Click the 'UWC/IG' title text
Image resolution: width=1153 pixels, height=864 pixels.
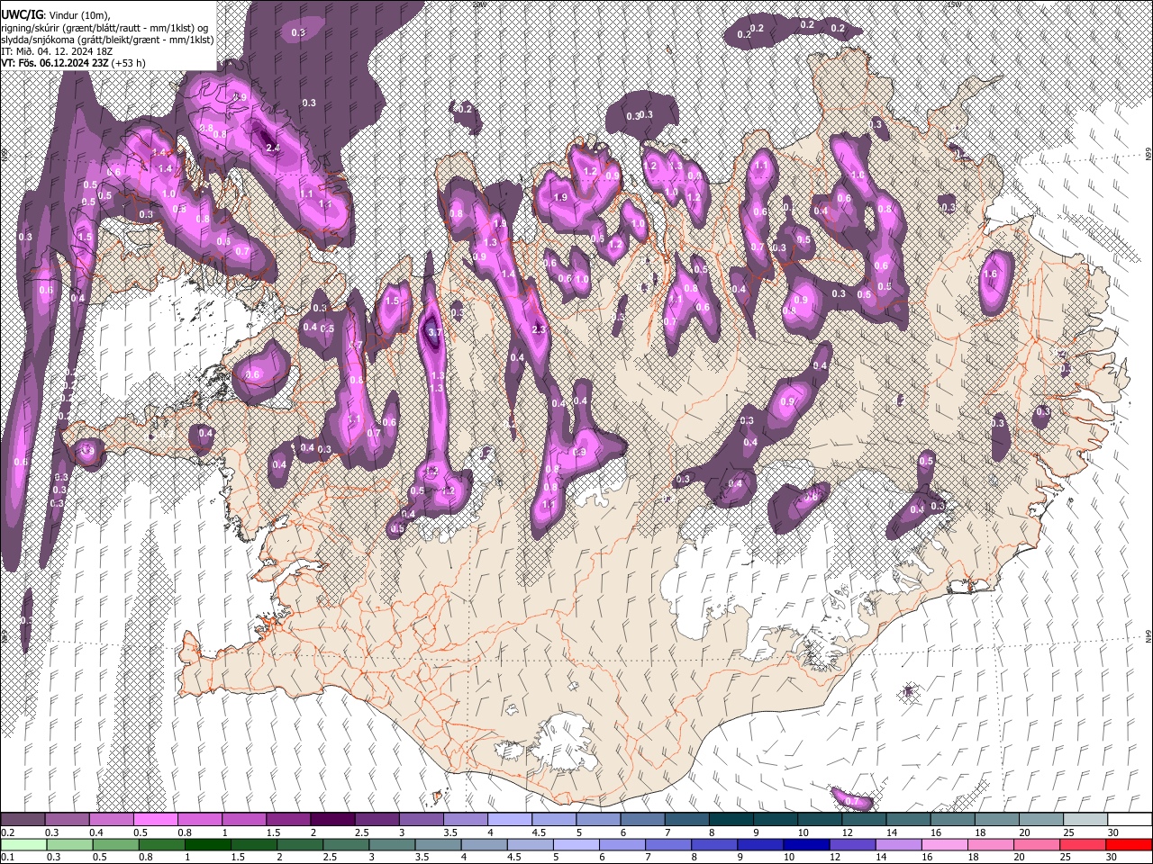tap(21, 14)
